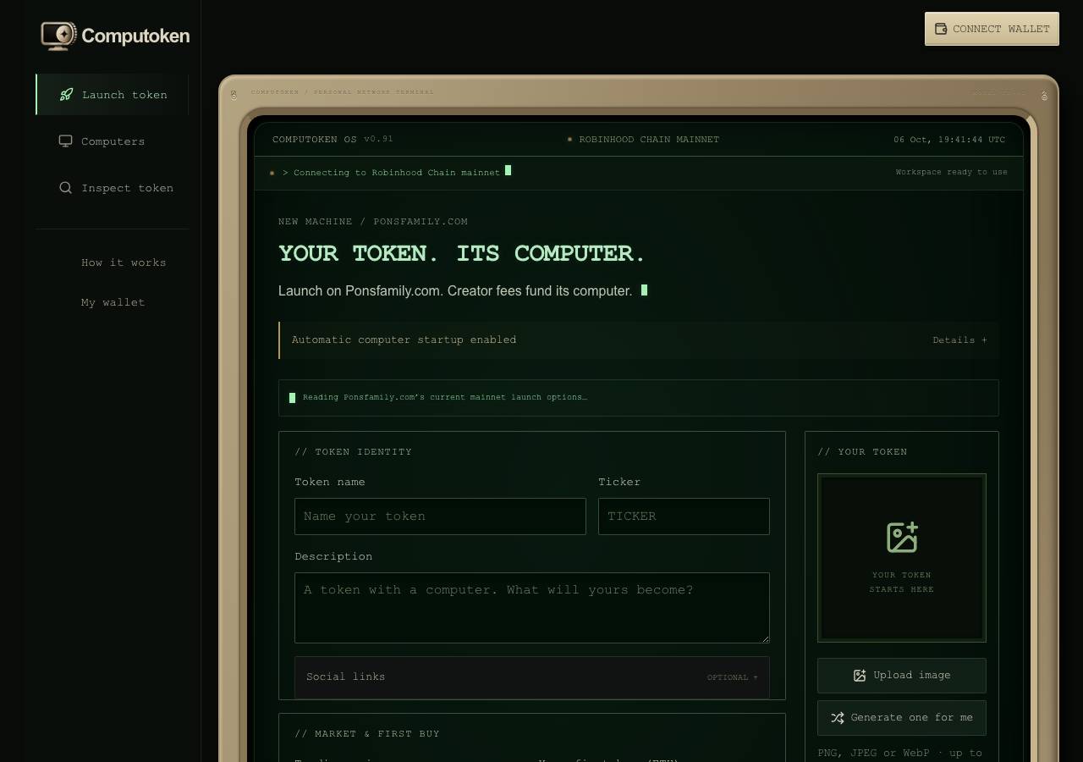Image resolution: width=1083 pixels, height=762 pixels.
Task: Click the Connect Wallet button
Action: [x=992, y=29]
